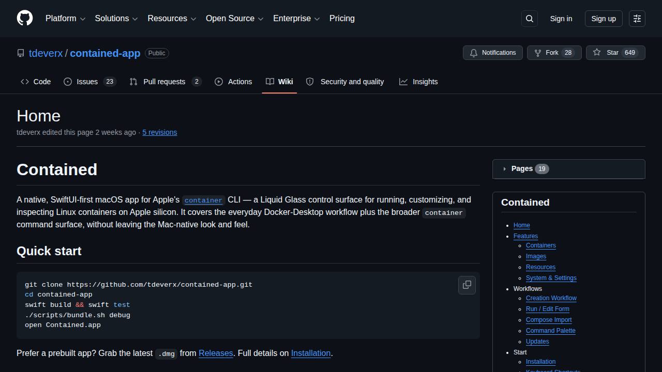Click the Issues count badge 23

pyautogui.click(x=110, y=82)
